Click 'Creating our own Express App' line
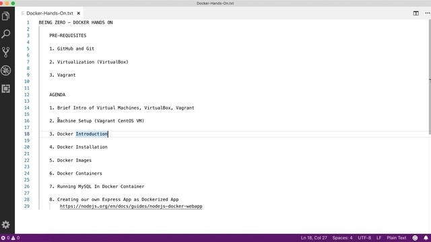Image resolution: width=431 pixels, height=242 pixels. [x=114, y=200]
